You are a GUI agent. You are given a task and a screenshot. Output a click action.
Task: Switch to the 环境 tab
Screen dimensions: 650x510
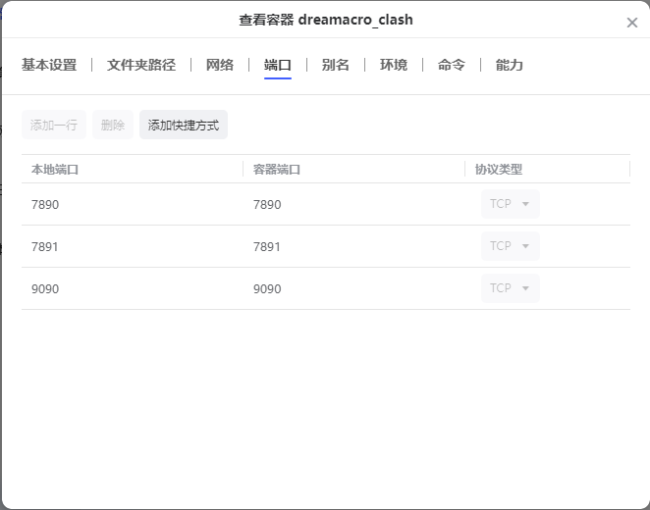[x=394, y=66]
